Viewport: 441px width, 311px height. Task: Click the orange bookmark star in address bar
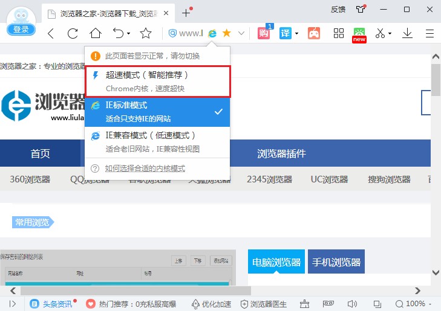tap(226, 33)
